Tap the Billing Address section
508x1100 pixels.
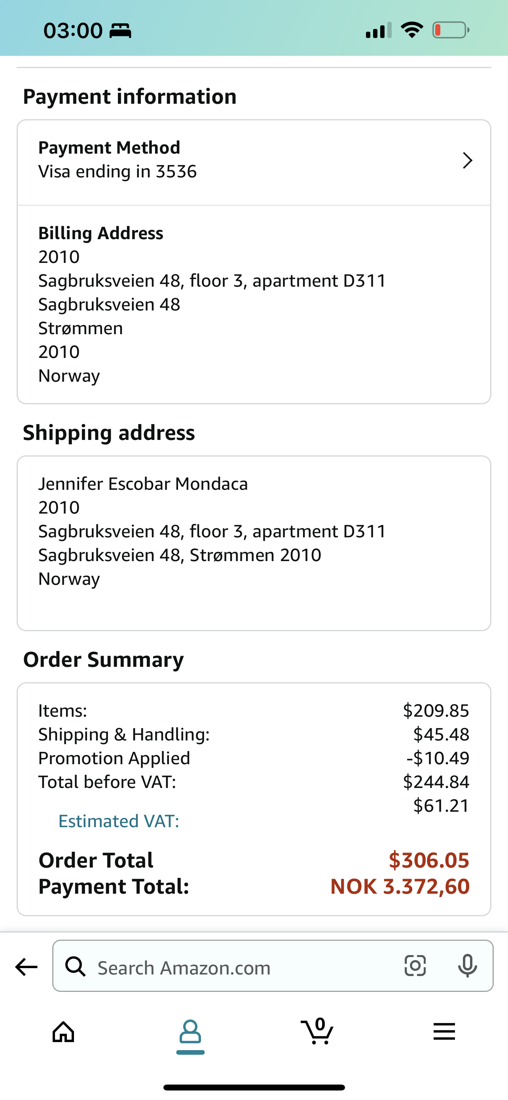coord(254,304)
